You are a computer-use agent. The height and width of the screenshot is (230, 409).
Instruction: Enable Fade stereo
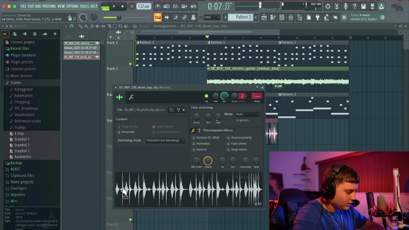point(236,144)
